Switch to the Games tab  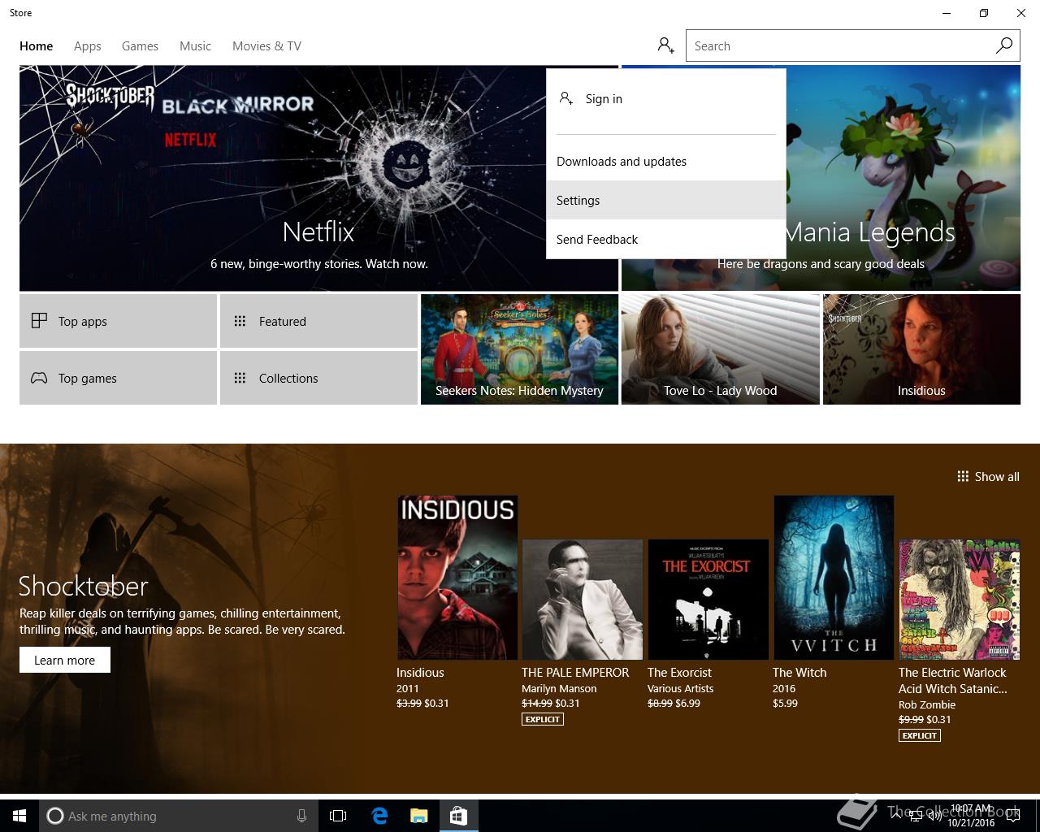point(140,46)
